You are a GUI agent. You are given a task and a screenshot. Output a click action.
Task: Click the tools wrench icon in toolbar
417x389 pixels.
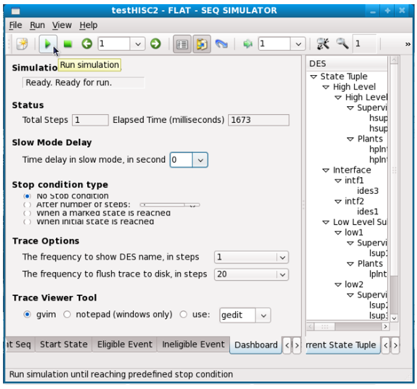[323, 44]
